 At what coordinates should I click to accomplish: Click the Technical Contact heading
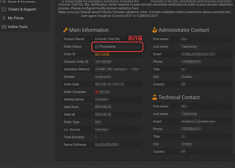[179, 97]
